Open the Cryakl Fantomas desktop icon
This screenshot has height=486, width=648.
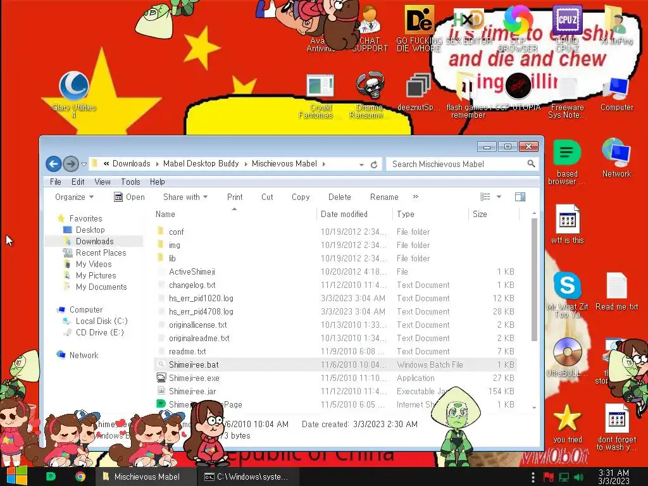tap(320, 96)
